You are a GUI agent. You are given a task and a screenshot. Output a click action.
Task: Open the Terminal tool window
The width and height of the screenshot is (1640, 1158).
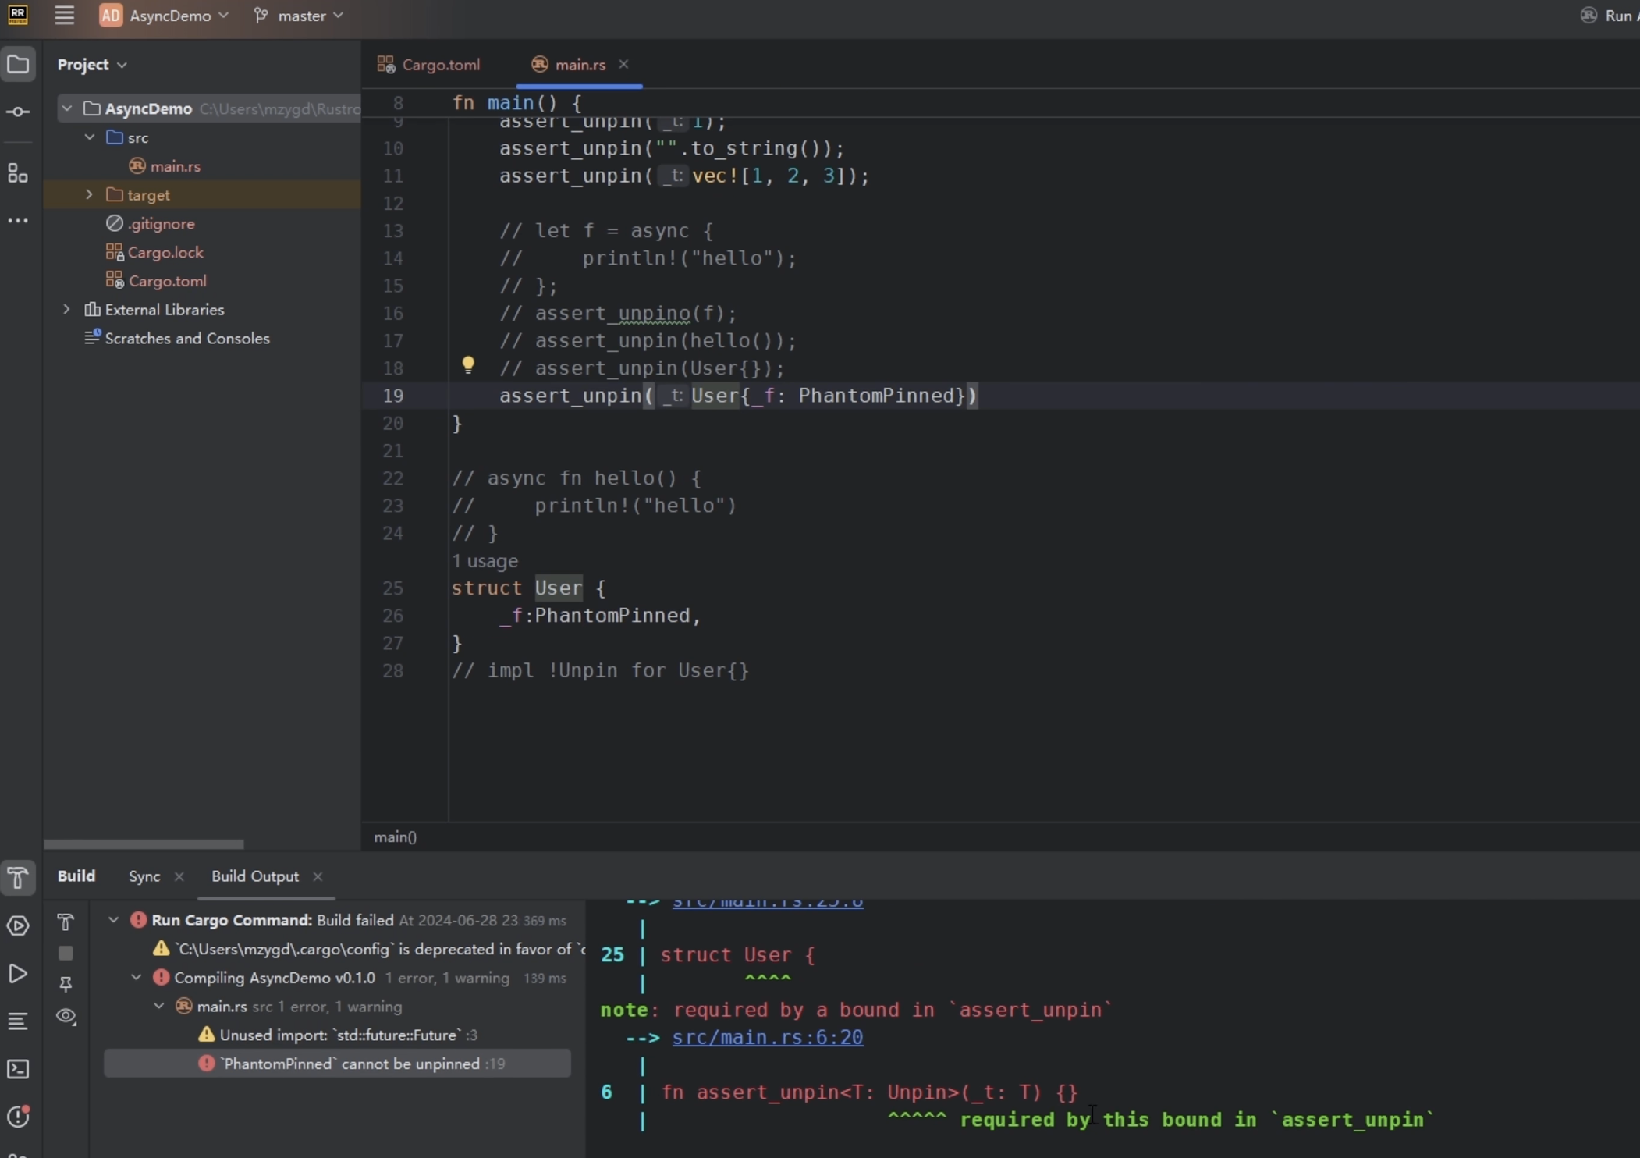point(18,1068)
